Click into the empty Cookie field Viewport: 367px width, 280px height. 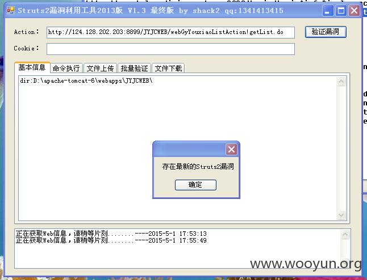pos(170,49)
